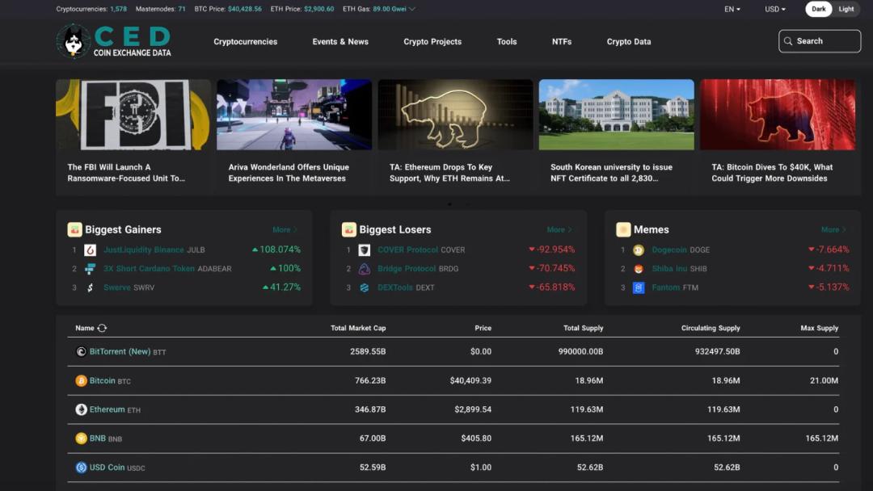Click the JustLiquidity Binance coin icon
The image size is (873, 491).
[91, 250]
